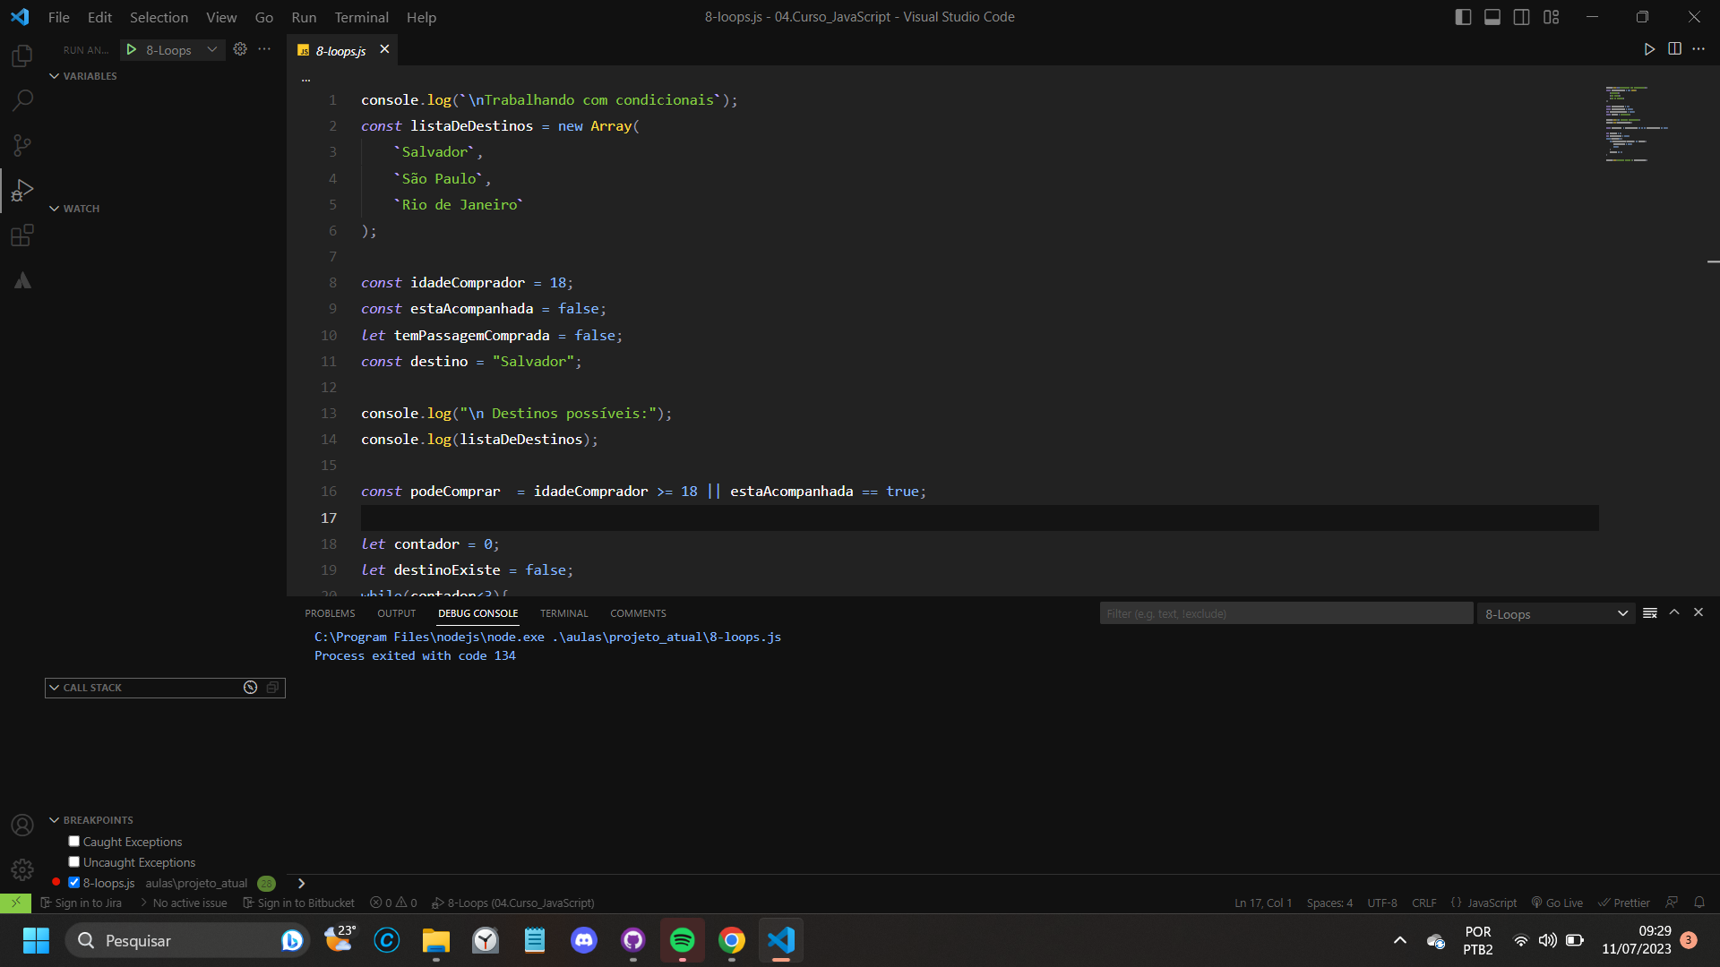Open the Terminal menu
Screen dimensions: 1720x967
point(361,17)
